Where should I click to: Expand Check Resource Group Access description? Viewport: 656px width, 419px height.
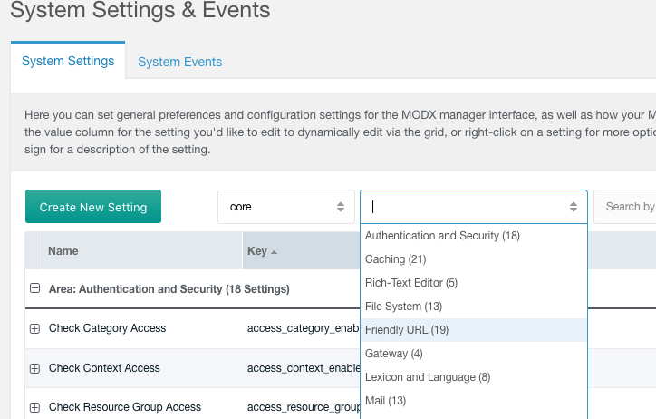coord(34,407)
